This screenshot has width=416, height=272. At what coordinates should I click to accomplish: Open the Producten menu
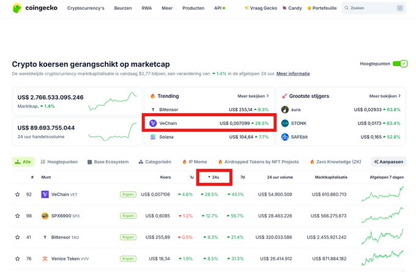[x=193, y=8]
